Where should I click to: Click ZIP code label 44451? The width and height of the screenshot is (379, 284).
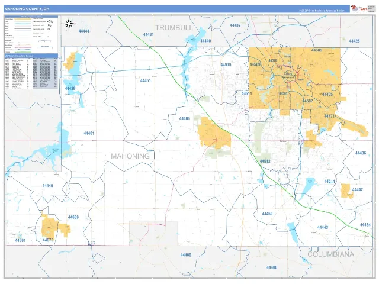click(x=146, y=80)
